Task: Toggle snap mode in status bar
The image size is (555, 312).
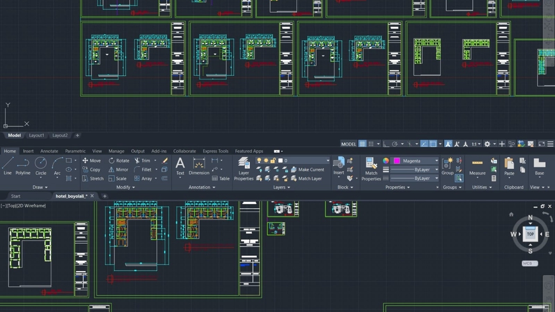Action: click(x=372, y=144)
